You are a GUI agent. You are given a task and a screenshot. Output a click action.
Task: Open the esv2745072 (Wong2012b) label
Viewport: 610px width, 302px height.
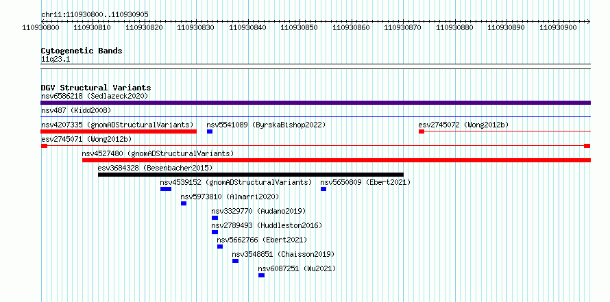(x=464, y=125)
